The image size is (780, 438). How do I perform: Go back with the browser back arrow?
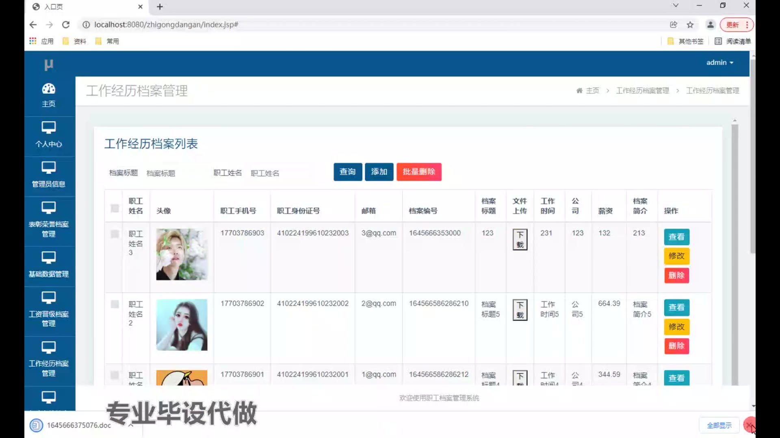tap(33, 25)
